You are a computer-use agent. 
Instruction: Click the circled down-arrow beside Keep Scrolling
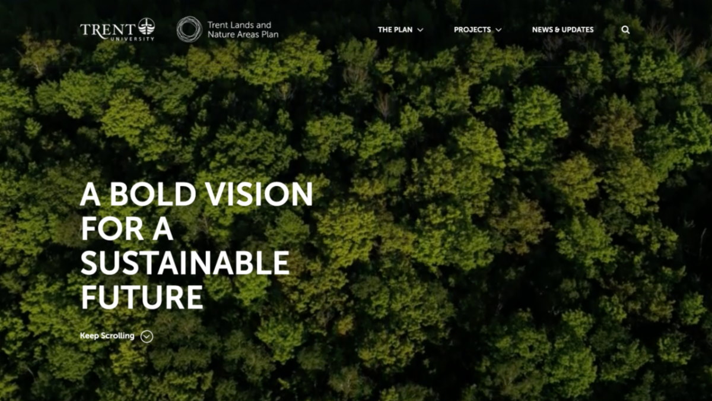click(x=147, y=336)
